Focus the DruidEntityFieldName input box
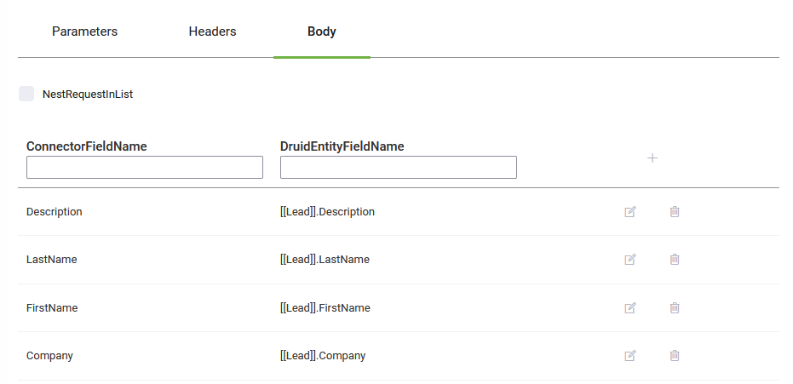The height and width of the screenshot is (384, 793). (x=398, y=167)
